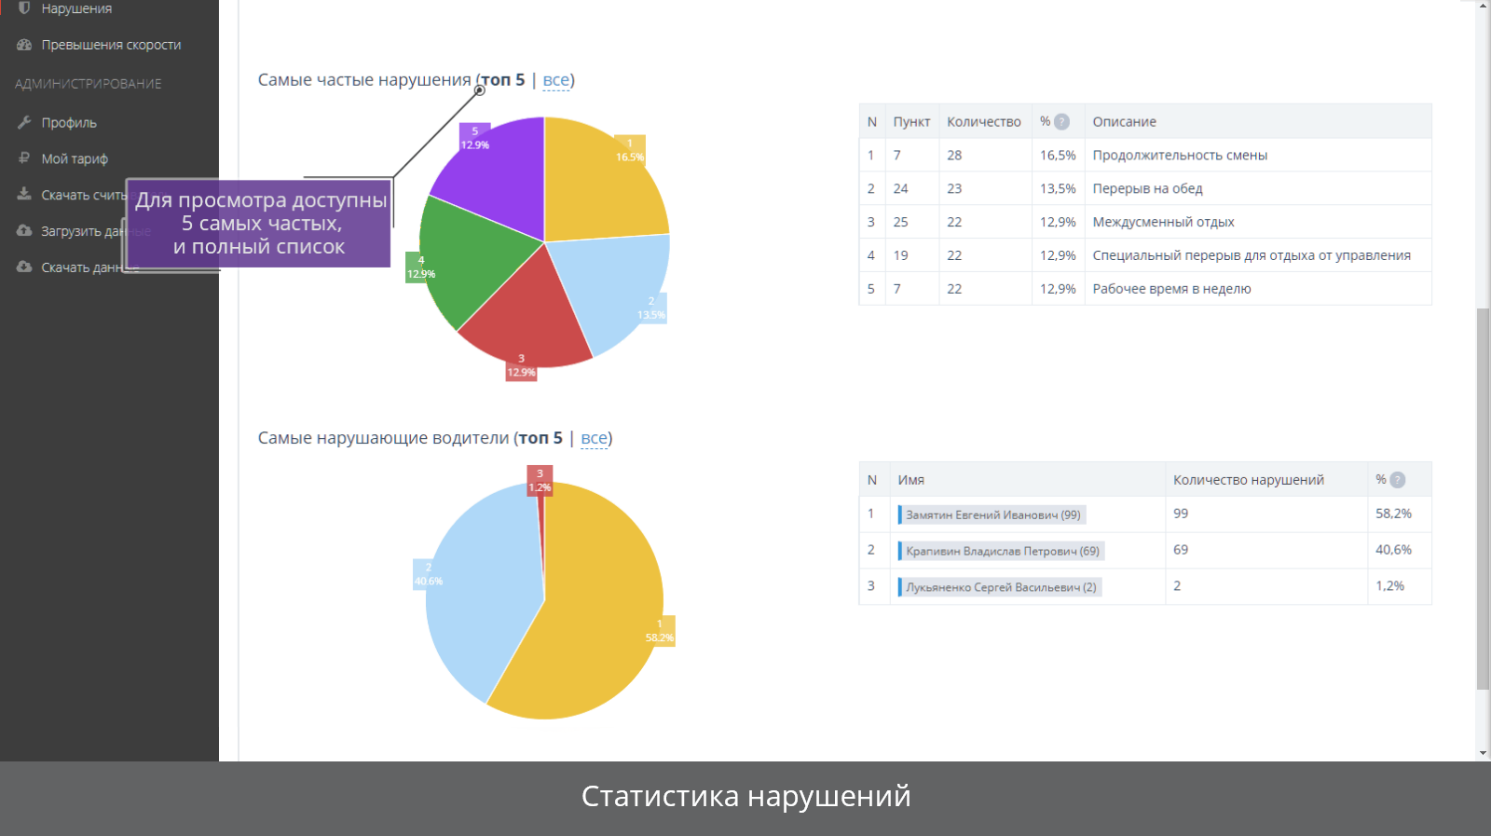Click the cloud download icon for Скачать данные
The image size is (1491, 836).
[x=24, y=267]
